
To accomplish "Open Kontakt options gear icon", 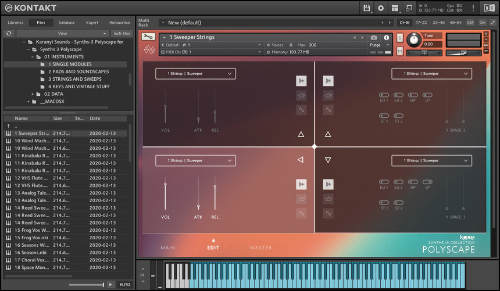I will click(x=381, y=8).
